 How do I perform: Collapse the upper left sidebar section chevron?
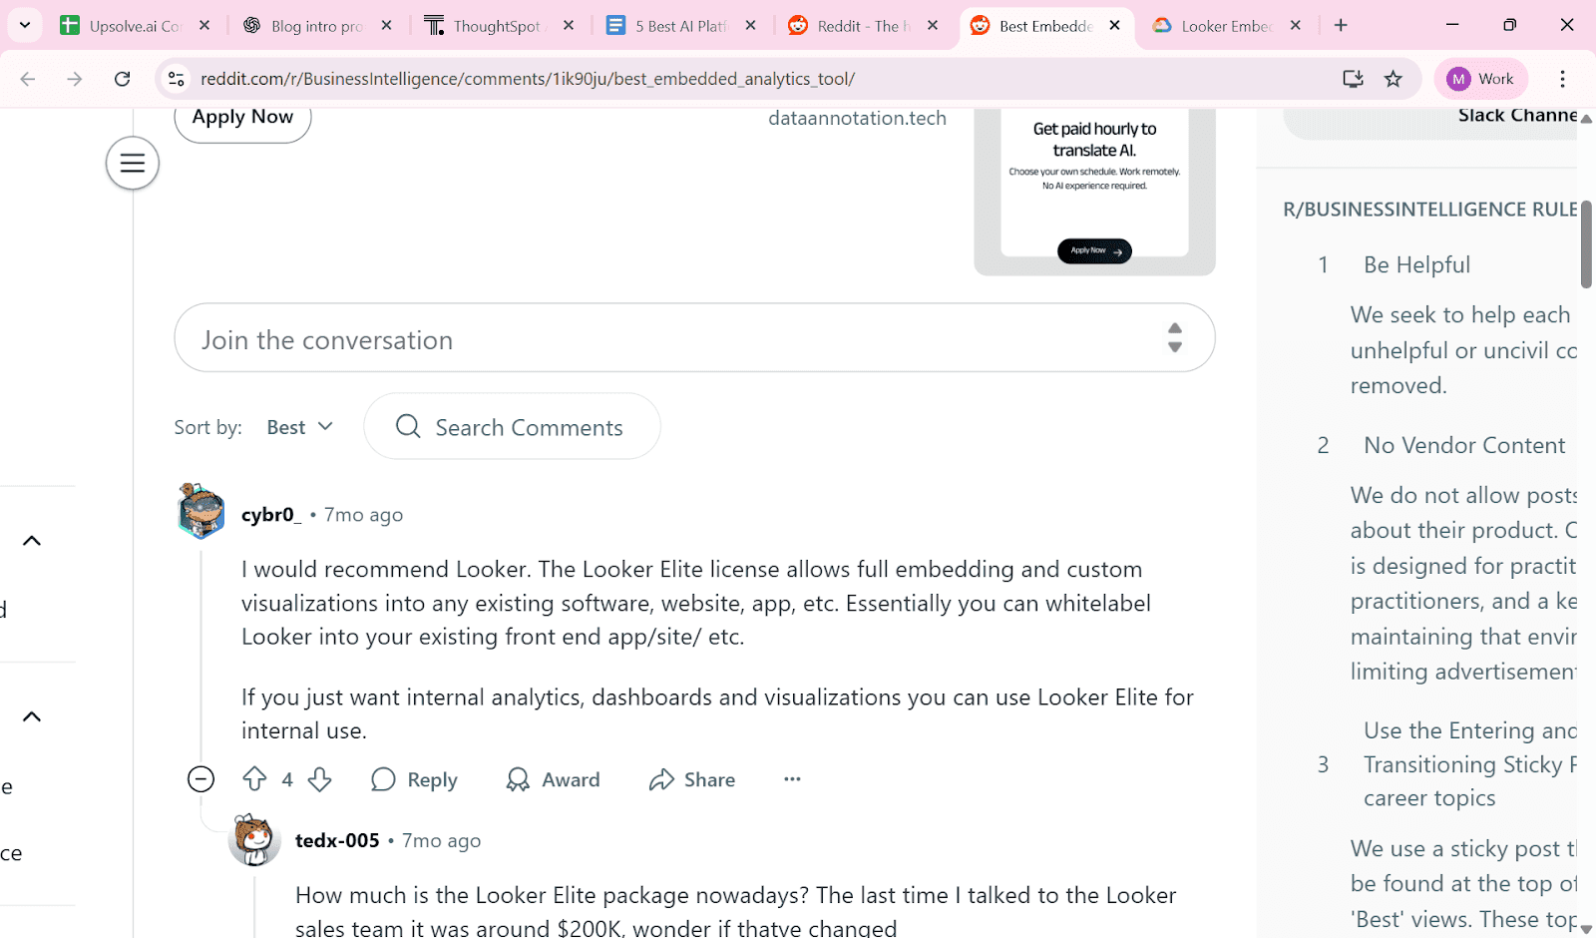pos(31,540)
